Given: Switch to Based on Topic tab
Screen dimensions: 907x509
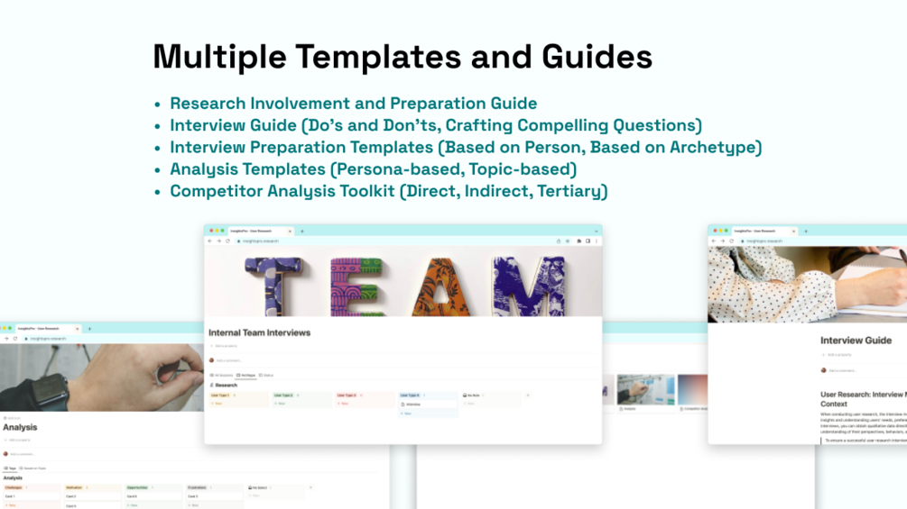Looking at the screenshot, I should [x=33, y=468].
